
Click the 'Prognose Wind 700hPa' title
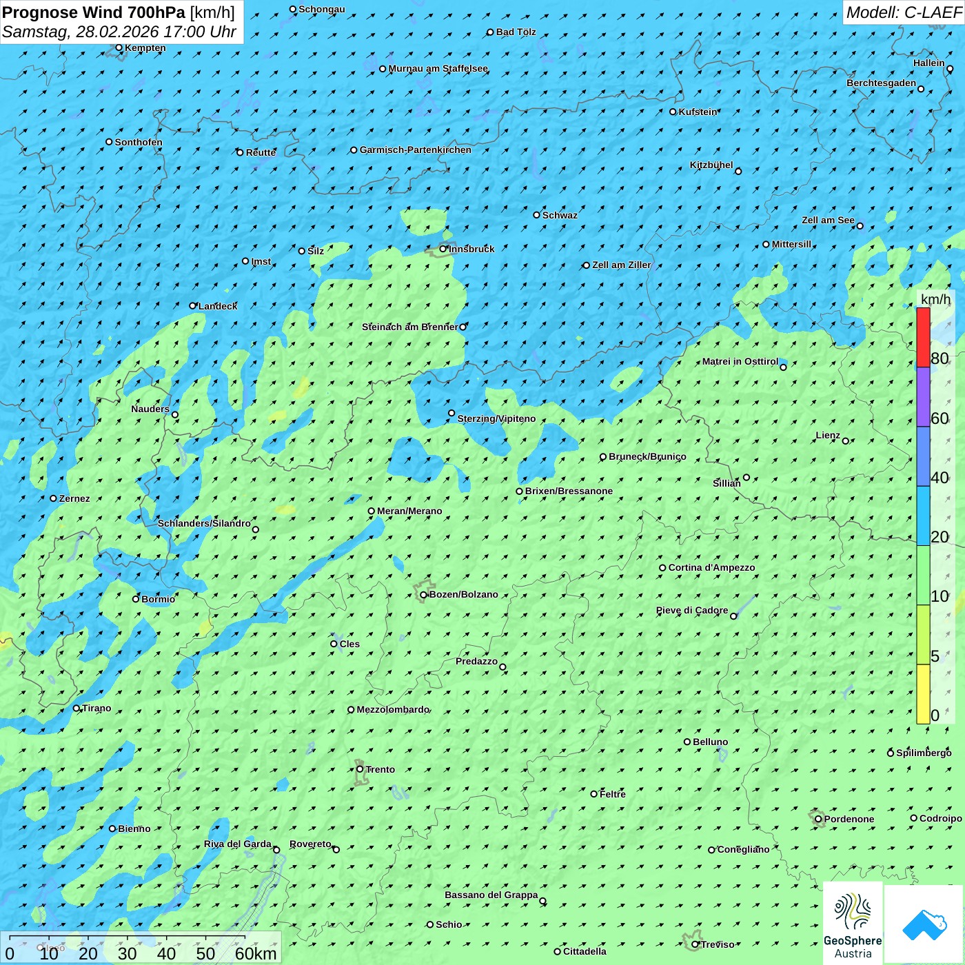94,12
